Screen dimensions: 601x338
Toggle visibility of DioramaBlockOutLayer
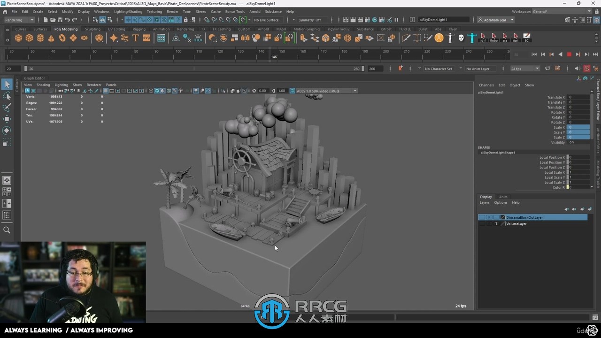(482, 217)
